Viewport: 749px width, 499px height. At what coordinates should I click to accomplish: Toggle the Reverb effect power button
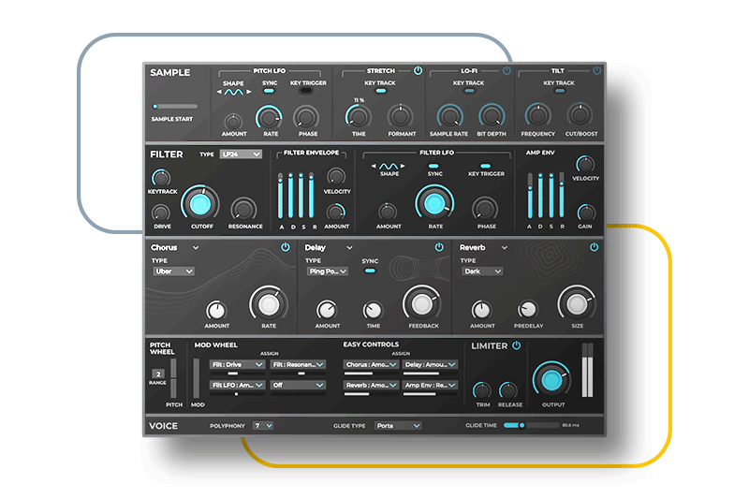tap(594, 247)
